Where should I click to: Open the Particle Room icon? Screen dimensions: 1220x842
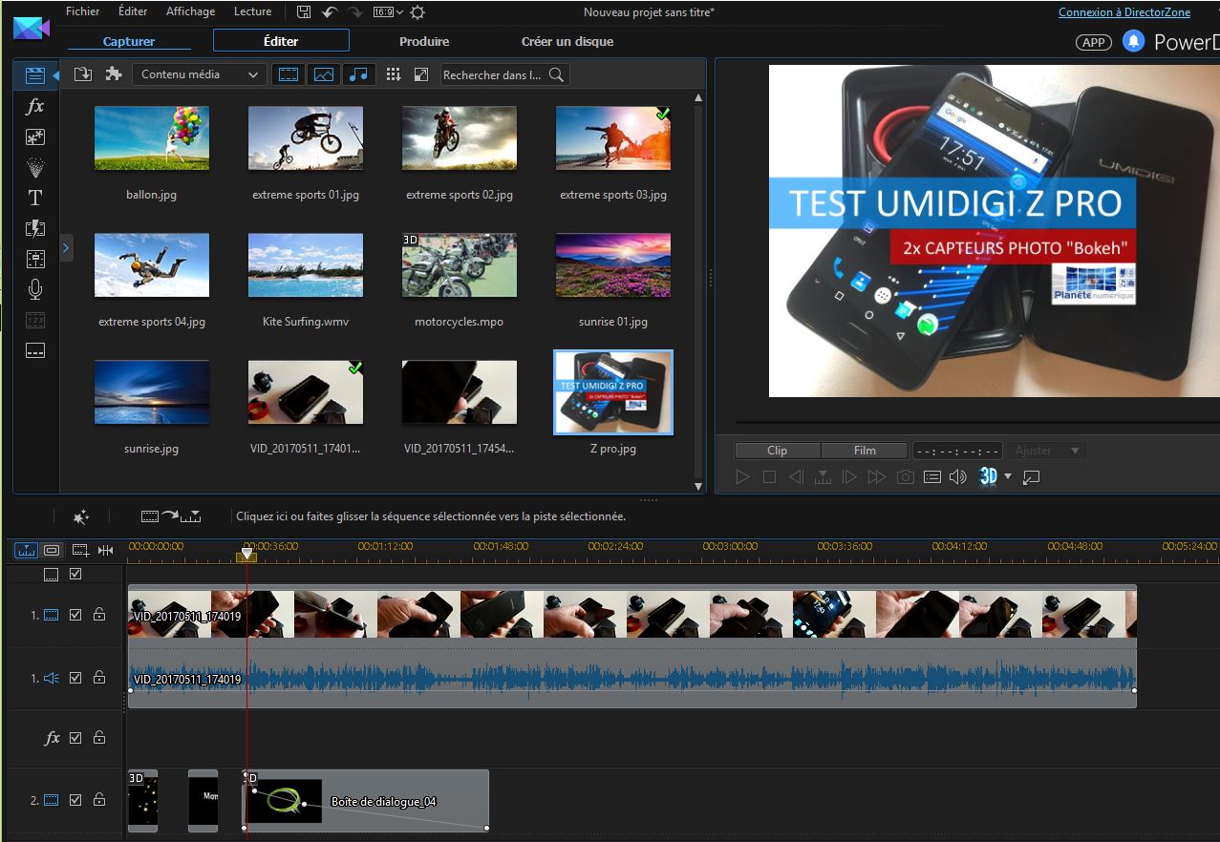35,167
